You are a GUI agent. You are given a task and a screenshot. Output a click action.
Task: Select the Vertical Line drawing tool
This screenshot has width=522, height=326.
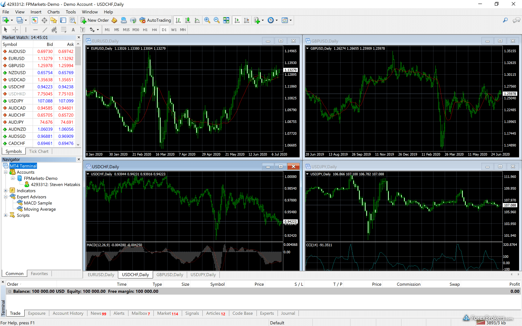pos(26,30)
